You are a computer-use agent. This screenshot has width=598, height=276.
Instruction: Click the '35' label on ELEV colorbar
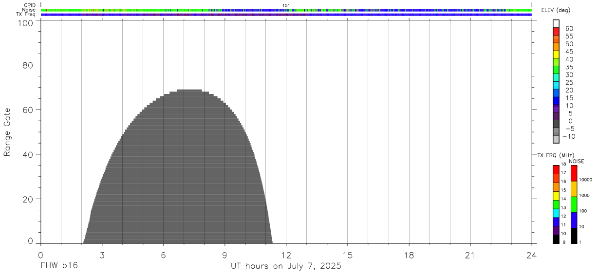(x=569, y=67)
